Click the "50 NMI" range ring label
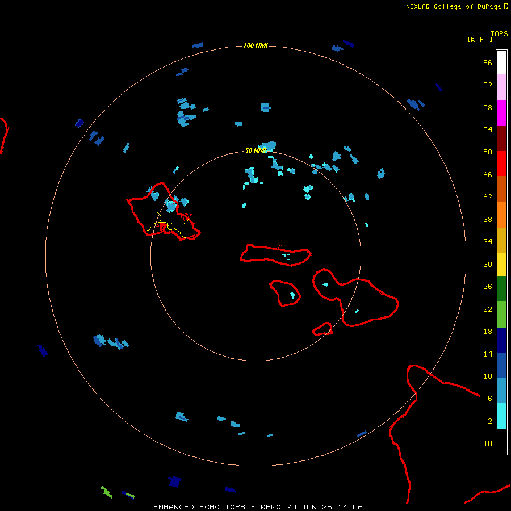Screen dimensions: 511x511 click(x=256, y=150)
